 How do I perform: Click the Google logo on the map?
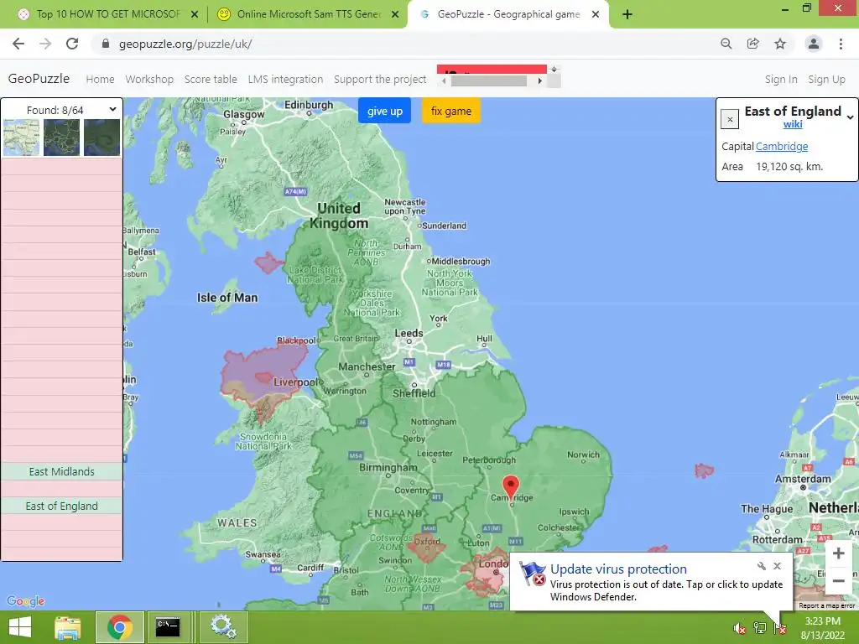pos(26,600)
